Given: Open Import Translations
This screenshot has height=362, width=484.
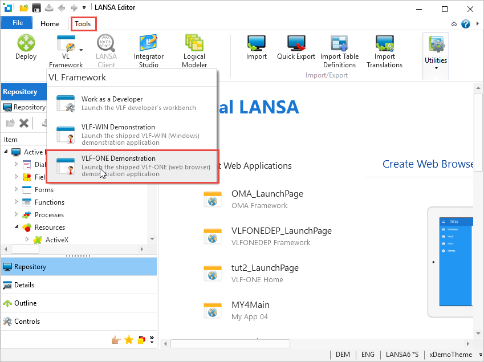Looking at the screenshot, I should [x=384, y=51].
